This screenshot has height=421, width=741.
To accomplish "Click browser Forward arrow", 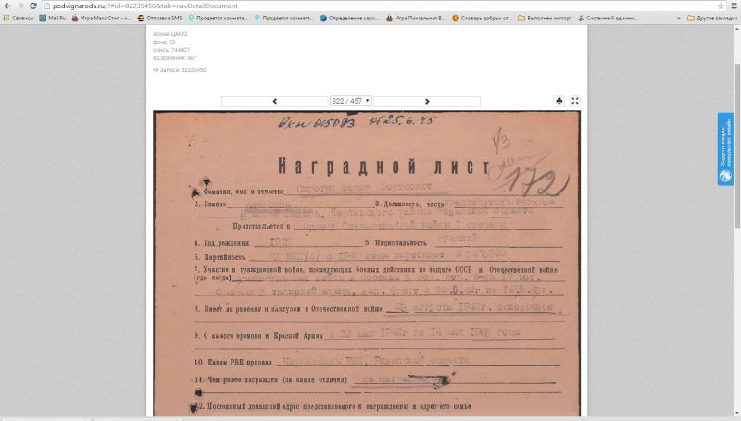I will 20,6.
